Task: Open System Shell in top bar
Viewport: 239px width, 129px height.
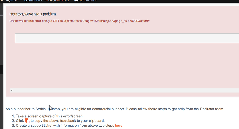Action: pos(86,1)
